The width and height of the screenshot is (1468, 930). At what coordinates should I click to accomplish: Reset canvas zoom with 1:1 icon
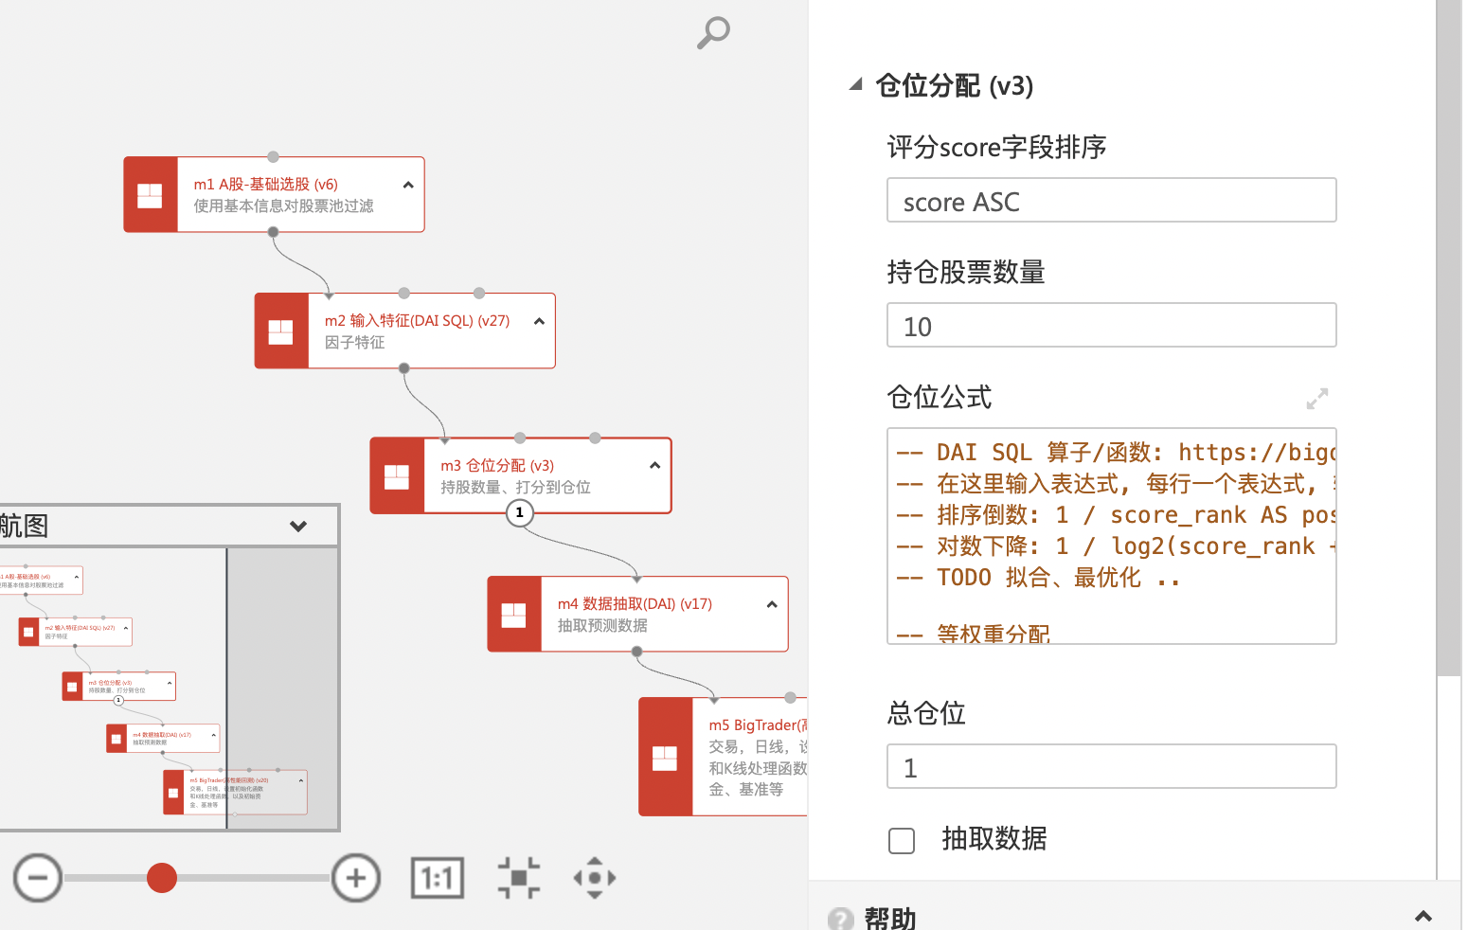click(438, 878)
